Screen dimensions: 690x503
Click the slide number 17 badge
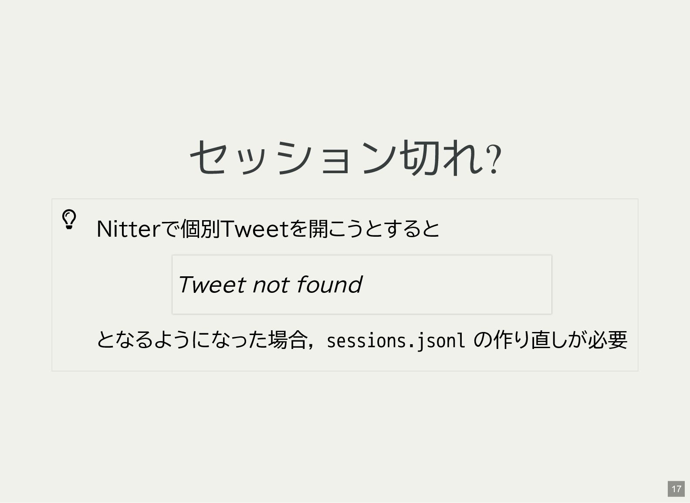676,489
